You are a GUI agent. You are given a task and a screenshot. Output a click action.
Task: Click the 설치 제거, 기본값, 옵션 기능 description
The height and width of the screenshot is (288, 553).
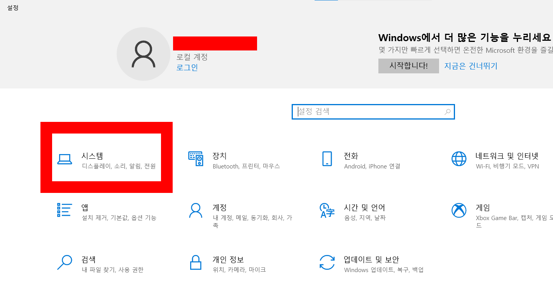pyautogui.click(x=119, y=218)
